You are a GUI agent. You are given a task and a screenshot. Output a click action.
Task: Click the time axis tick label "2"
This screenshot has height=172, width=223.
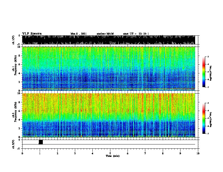[57, 153]
